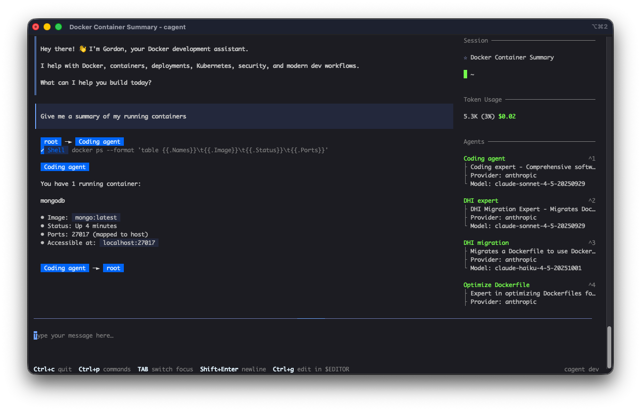Click the star icon beside Docker Container Summary
The image size is (641, 411).
point(465,58)
